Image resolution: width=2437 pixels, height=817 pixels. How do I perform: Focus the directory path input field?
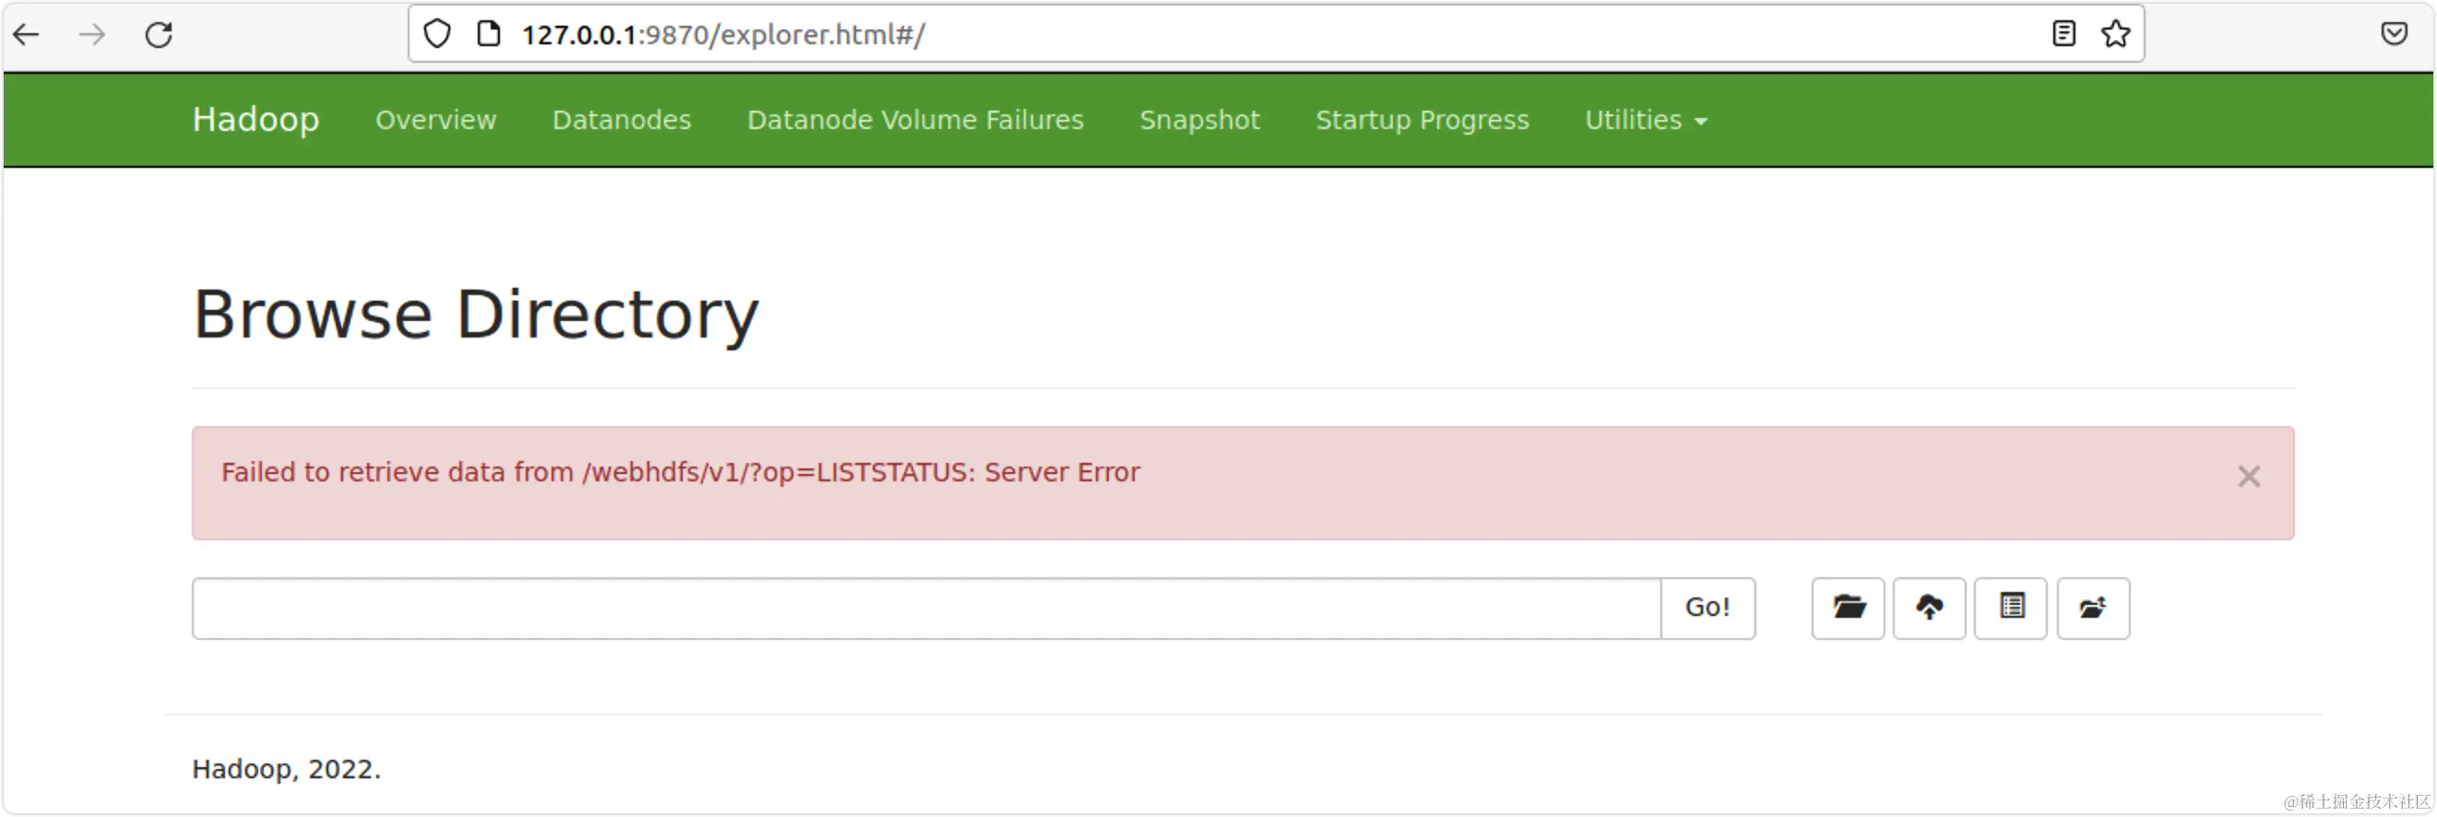(926, 608)
